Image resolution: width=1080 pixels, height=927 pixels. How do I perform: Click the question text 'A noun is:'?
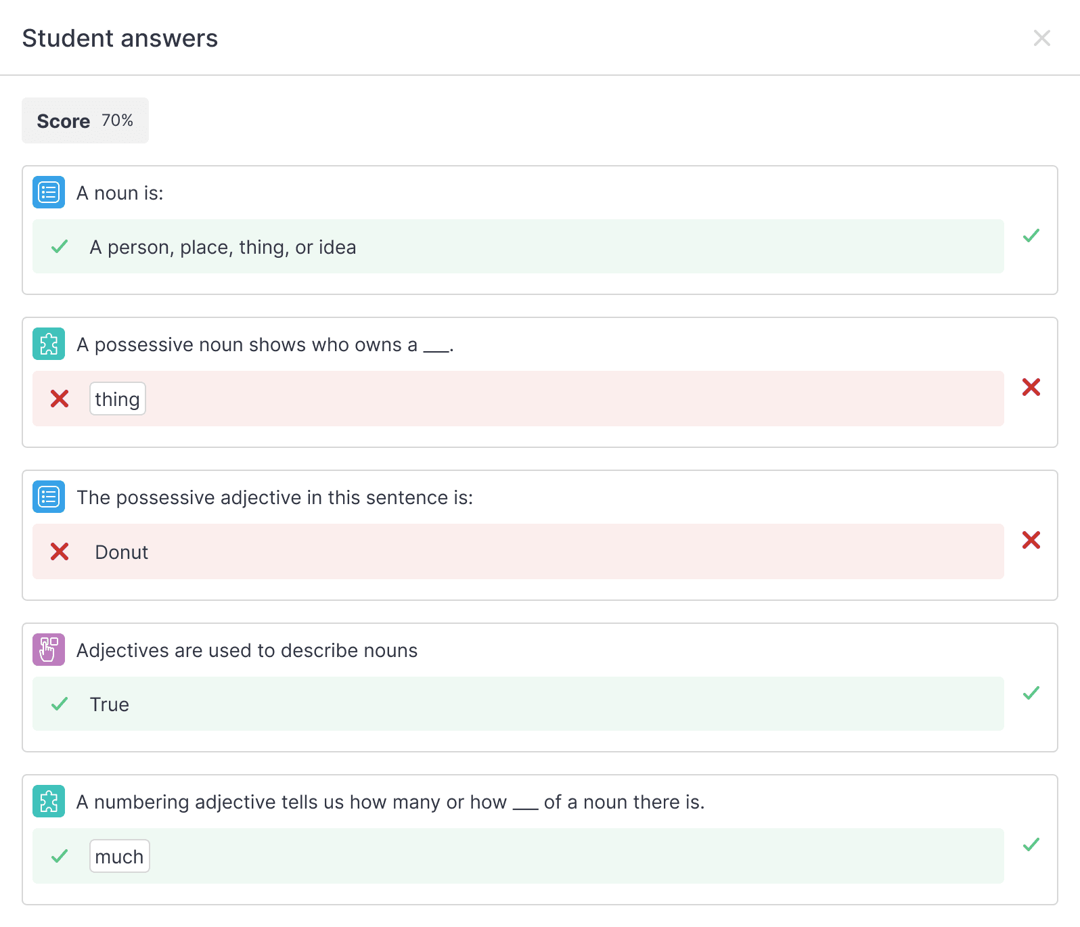[x=120, y=193]
